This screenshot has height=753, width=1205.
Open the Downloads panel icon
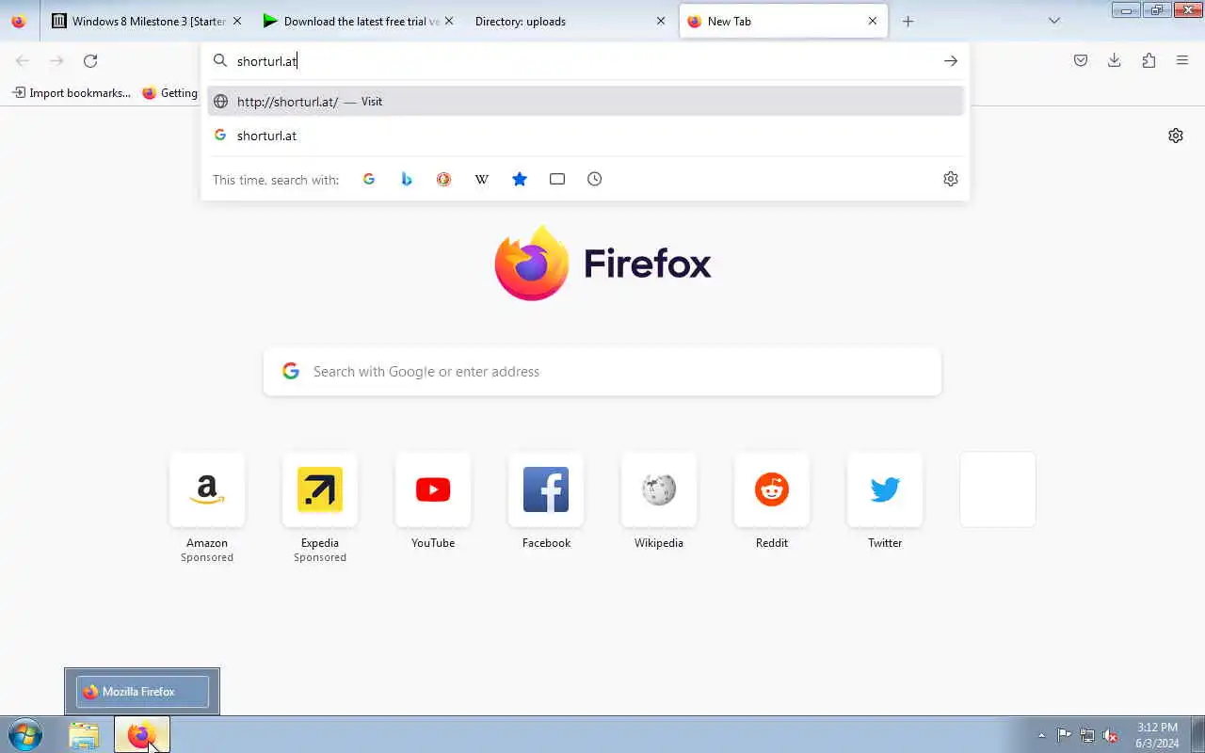[1115, 60]
